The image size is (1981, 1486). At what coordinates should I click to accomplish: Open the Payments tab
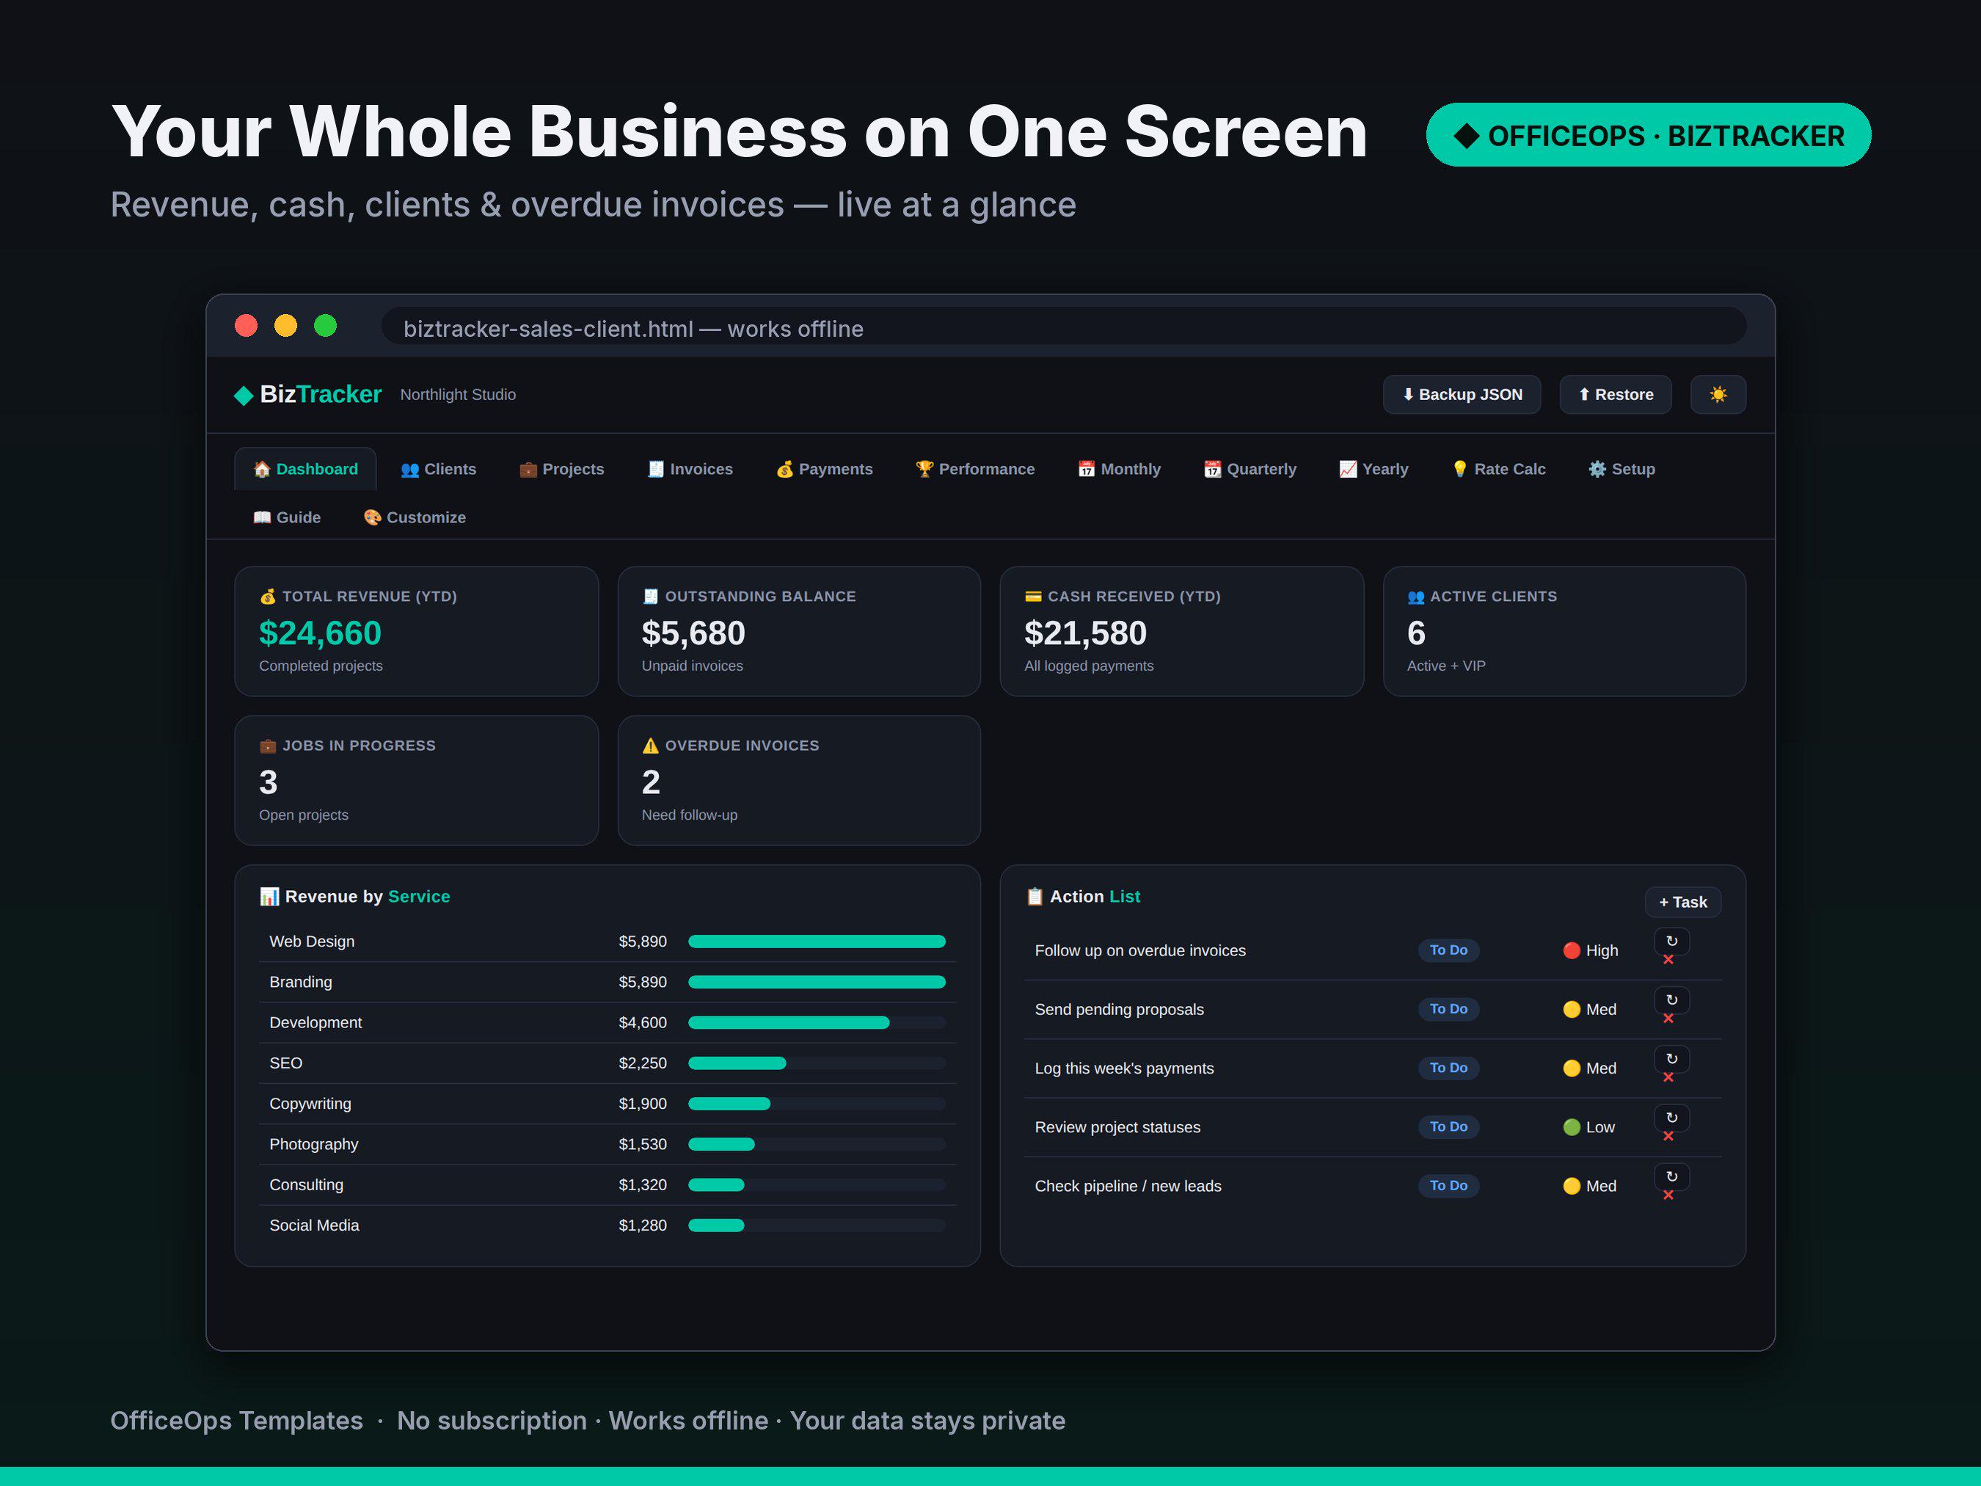[824, 468]
